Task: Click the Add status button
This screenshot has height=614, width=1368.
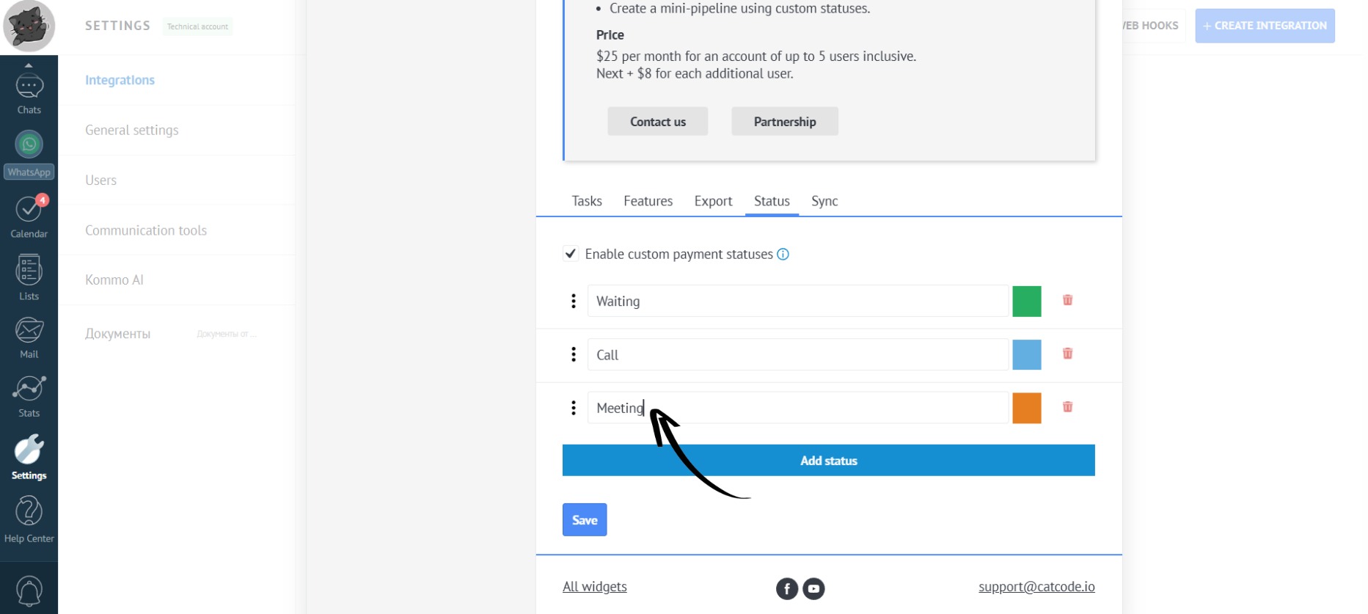Action: coord(828,461)
